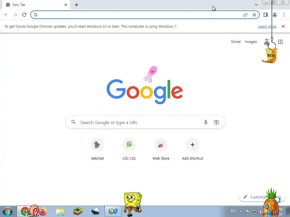Screen dimensions: 290x217
Task: Open Windows Explorer from the taskbar
Action: click(x=60, y=212)
